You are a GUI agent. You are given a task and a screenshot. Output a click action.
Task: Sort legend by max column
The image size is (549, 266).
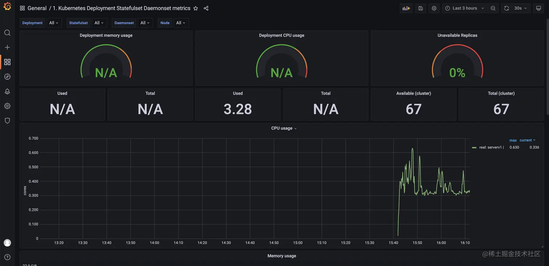[x=513, y=140]
